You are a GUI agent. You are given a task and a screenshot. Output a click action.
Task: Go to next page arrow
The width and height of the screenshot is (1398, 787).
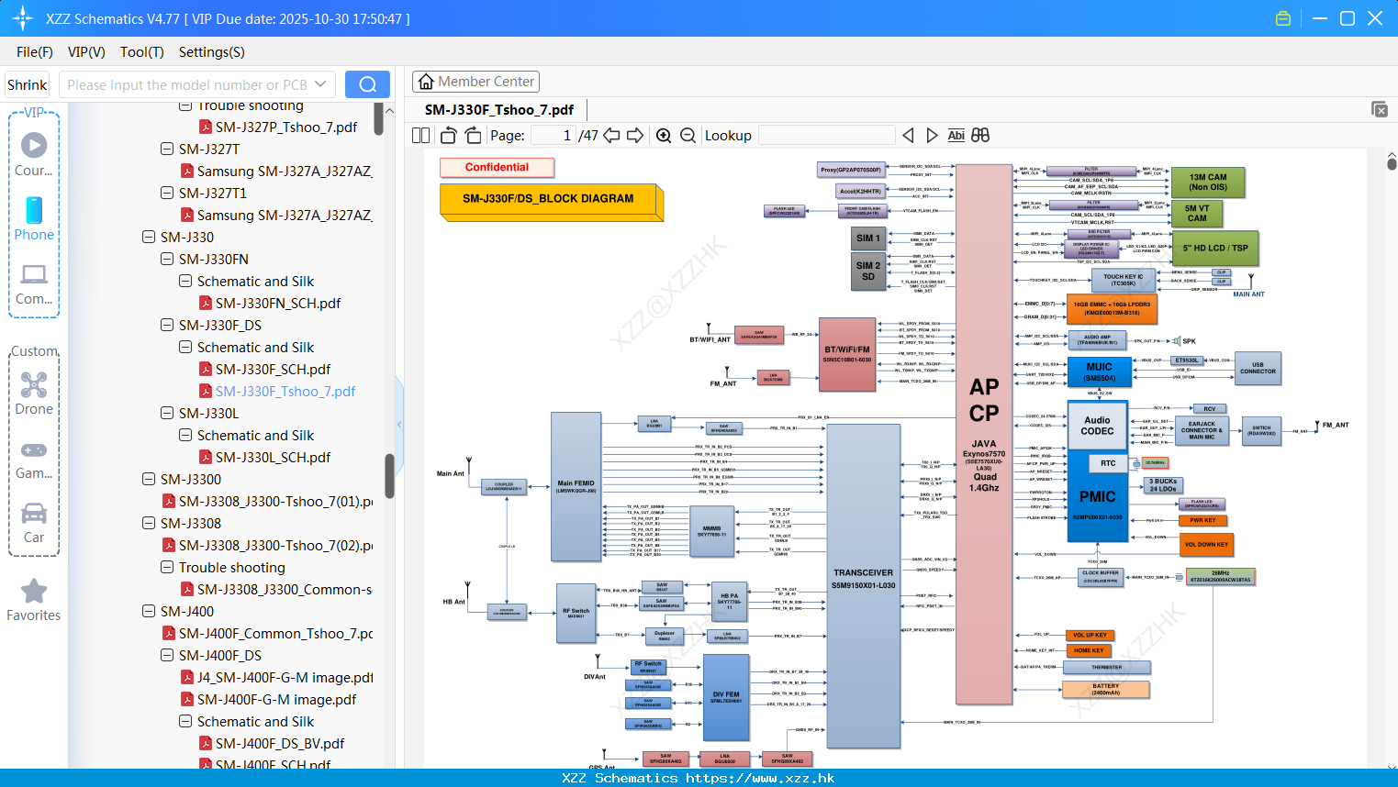[x=635, y=136]
